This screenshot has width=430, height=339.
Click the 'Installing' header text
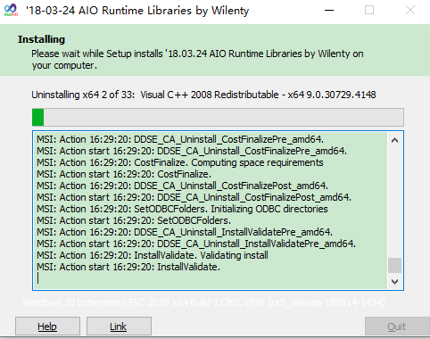click(41, 39)
